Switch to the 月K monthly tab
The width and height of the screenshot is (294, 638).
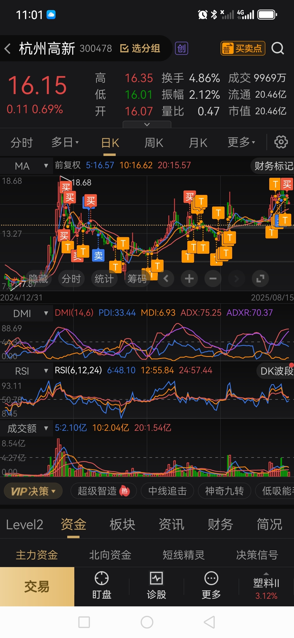click(x=198, y=143)
